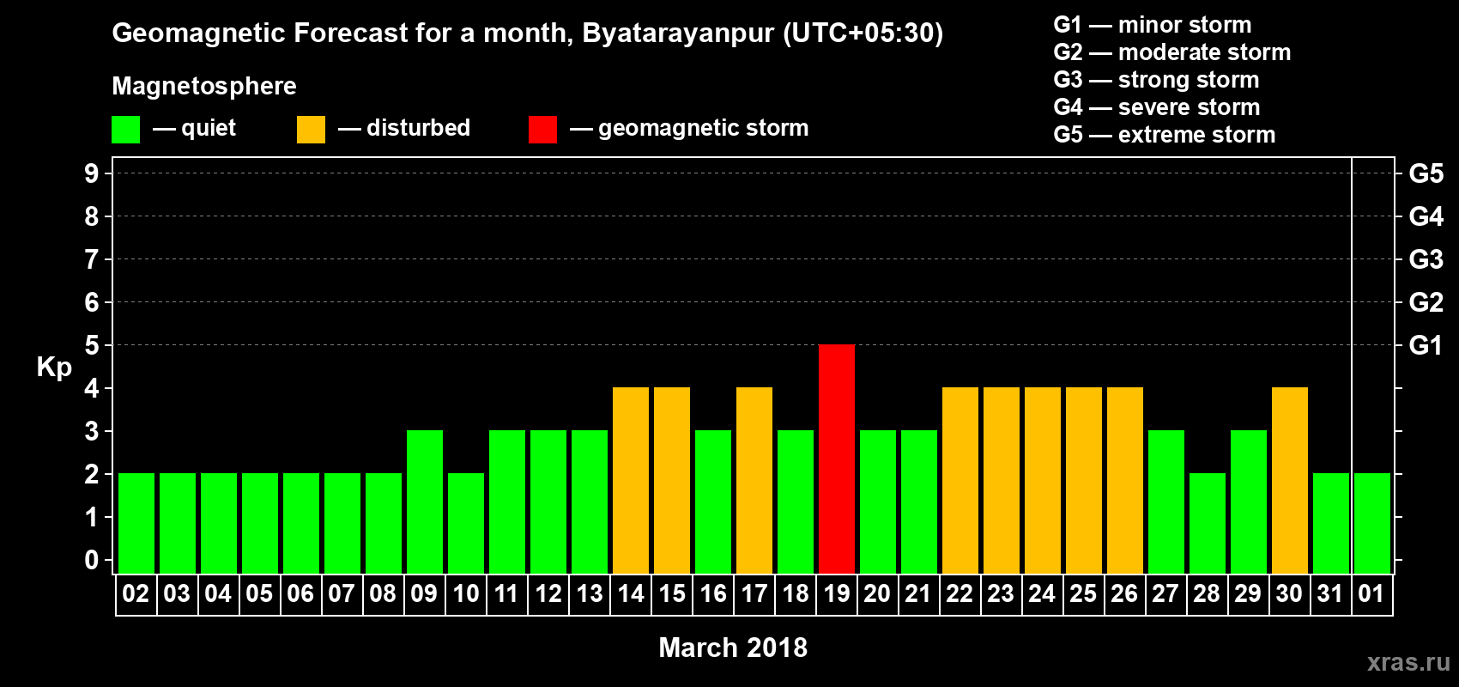Select the orange bar for day 30
This screenshot has height=687, width=1459.
1290,480
